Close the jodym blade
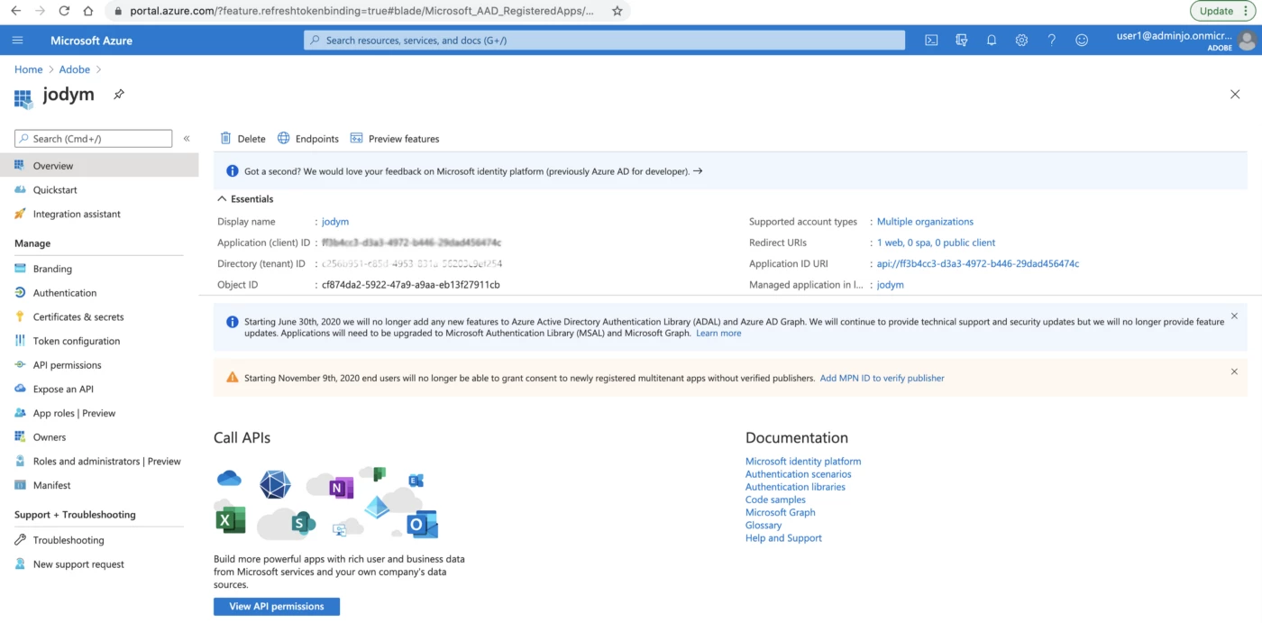Image resolution: width=1262 pixels, height=623 pixels. click(1235, 95)
